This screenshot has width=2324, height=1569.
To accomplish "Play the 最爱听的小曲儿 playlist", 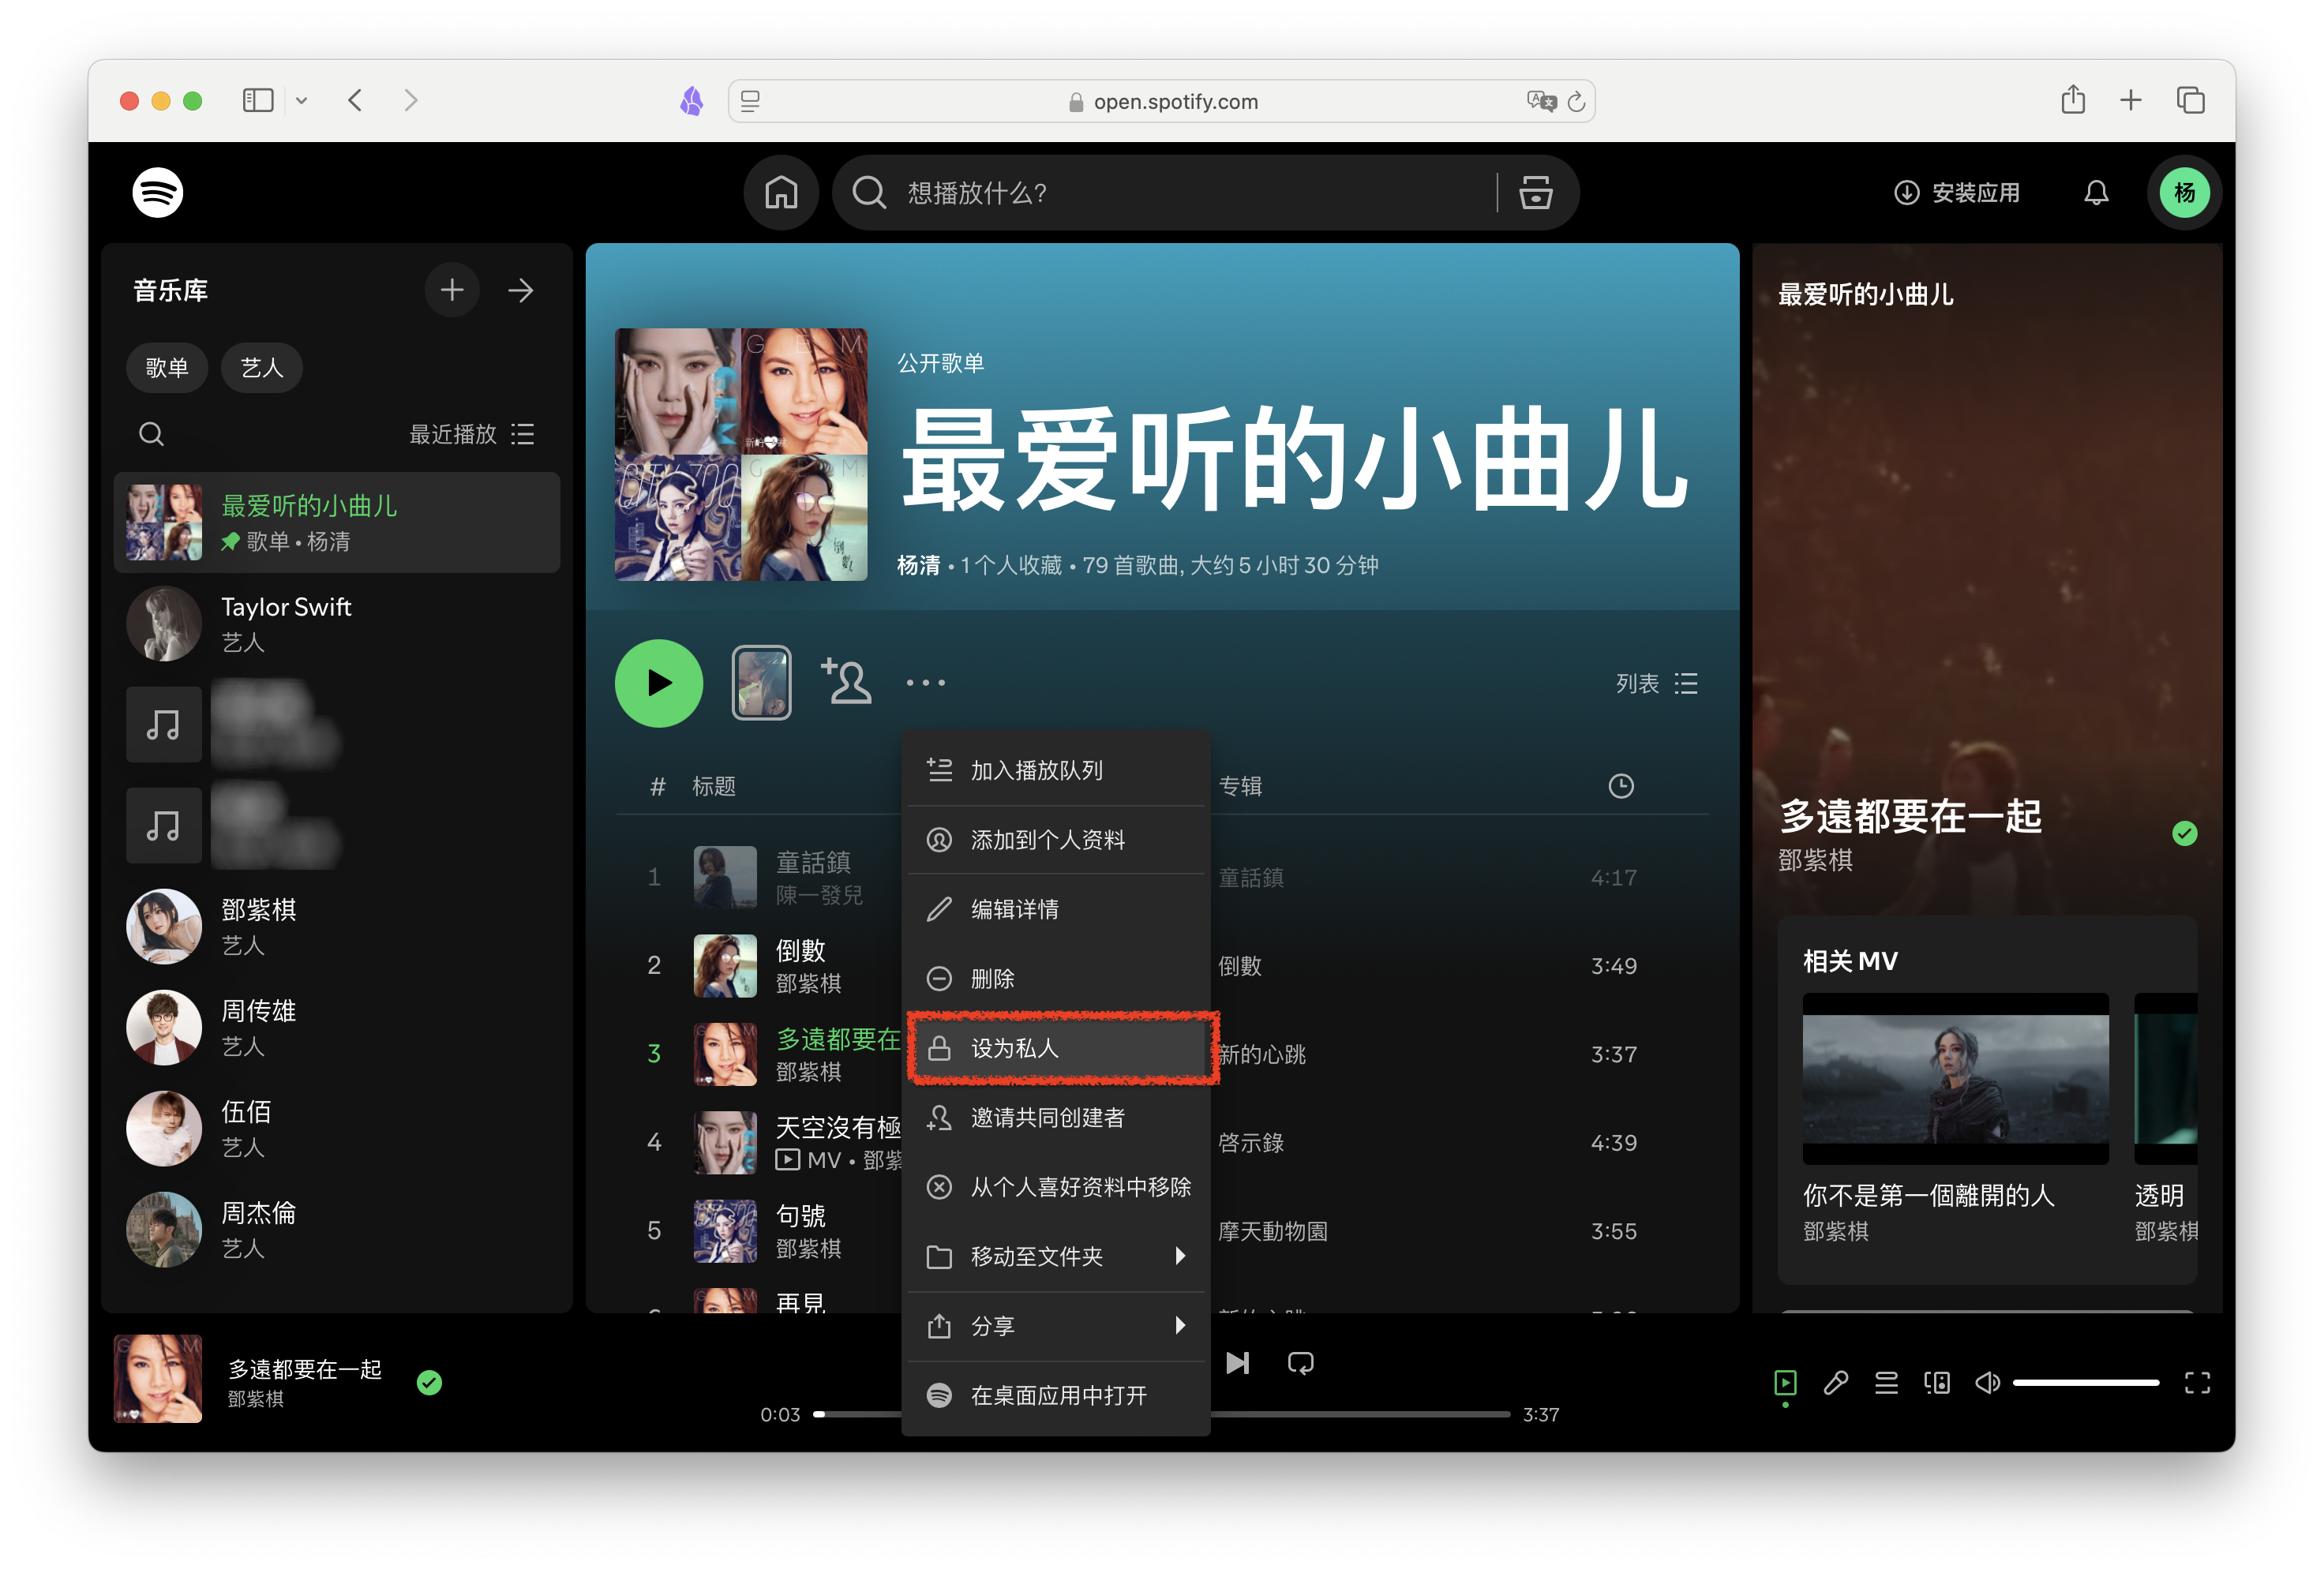I will 658,683.
